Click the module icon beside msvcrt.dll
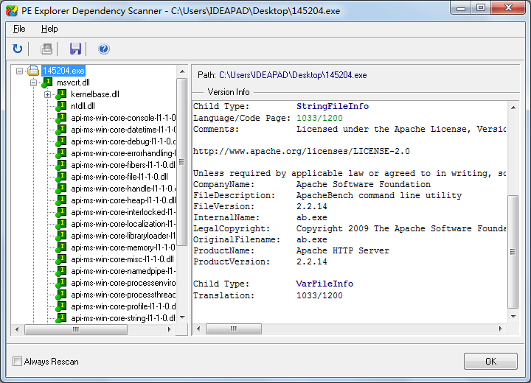Viewport: 531px width, 383px height. [47, 82]
